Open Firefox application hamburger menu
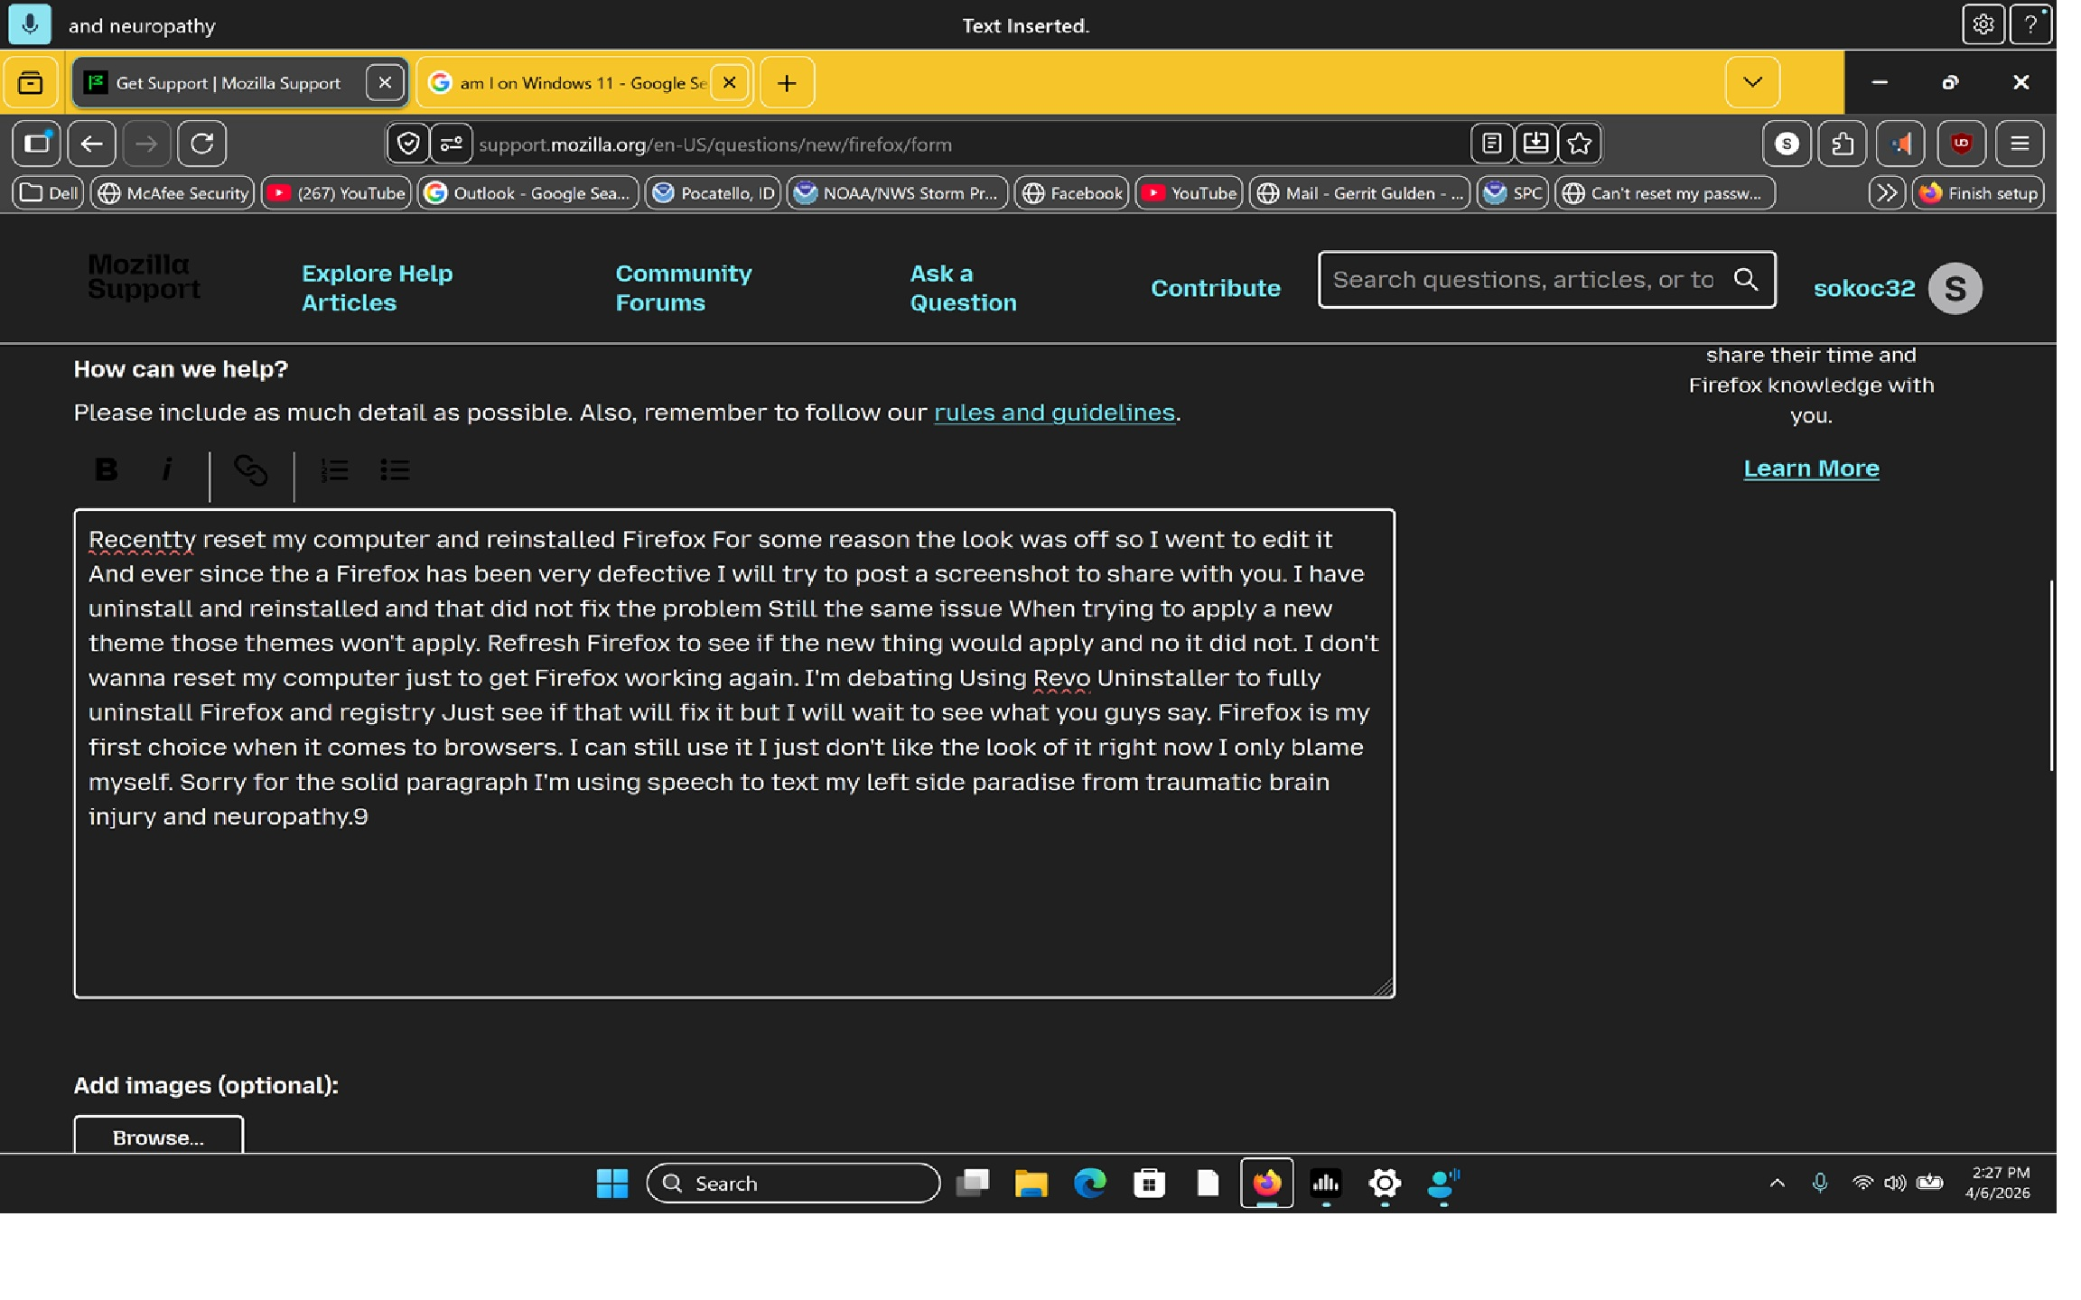 coord(2020,144)
